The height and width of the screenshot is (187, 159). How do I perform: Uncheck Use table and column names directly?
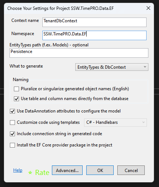[16, 99]
